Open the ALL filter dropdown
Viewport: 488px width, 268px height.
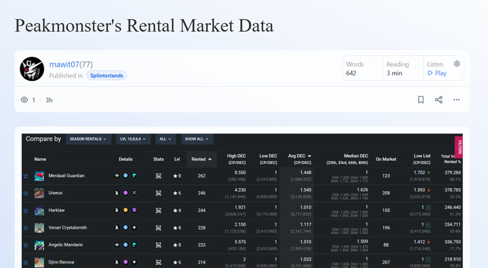[x=166, y=139]
